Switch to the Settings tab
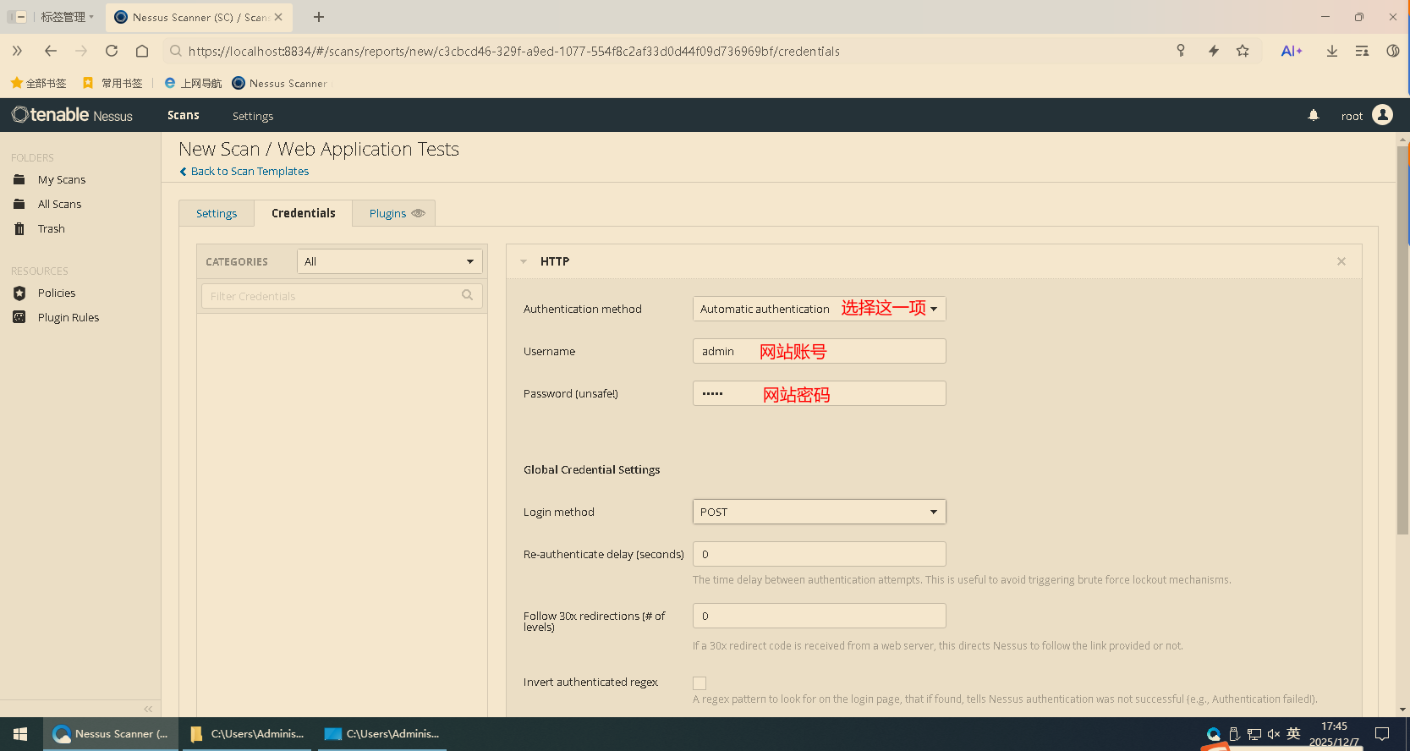The image size is (1410, 751). (217, 213)
